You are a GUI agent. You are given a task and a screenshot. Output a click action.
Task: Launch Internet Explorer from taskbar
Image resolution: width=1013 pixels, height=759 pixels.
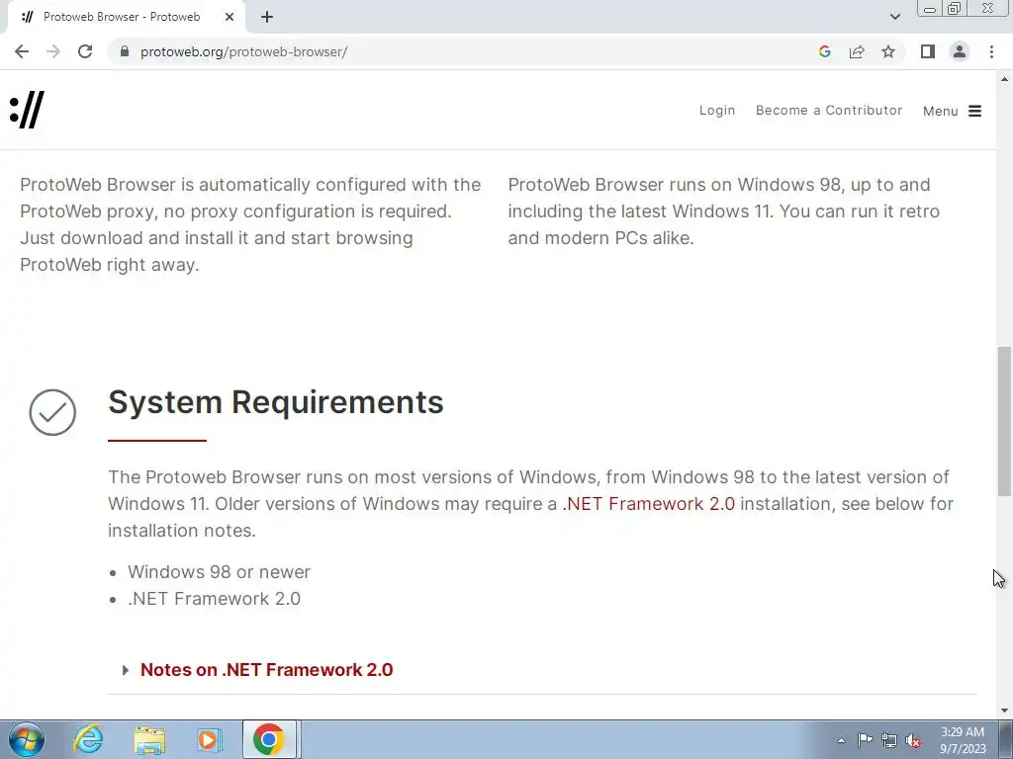[x=88, y=739]
